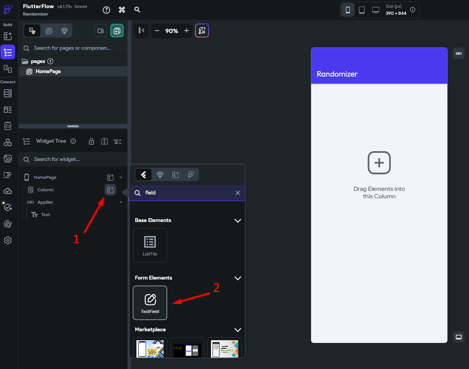The width and height of the screenshot is (469, 369).
Task: Open the command palette icon in top bar
Action: [x=122, y=10]
